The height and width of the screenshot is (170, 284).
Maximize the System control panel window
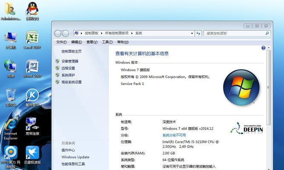point(257,26)
